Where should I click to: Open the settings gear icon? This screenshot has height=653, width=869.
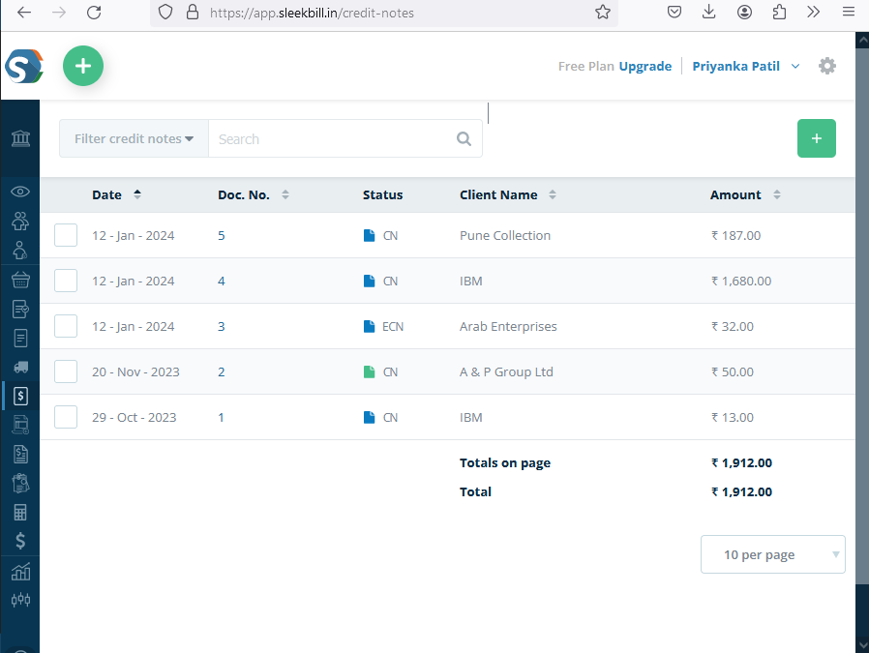point(826,66)
